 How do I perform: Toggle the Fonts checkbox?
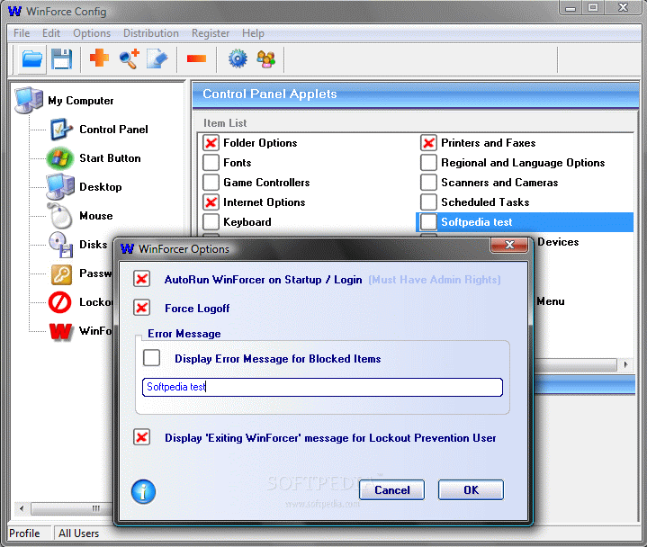point(211,163)
